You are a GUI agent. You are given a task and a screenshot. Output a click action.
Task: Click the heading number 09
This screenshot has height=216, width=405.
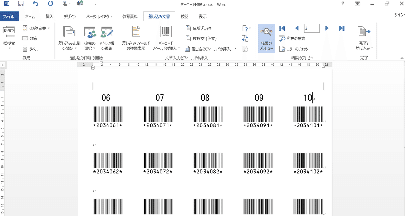point(259,98)
